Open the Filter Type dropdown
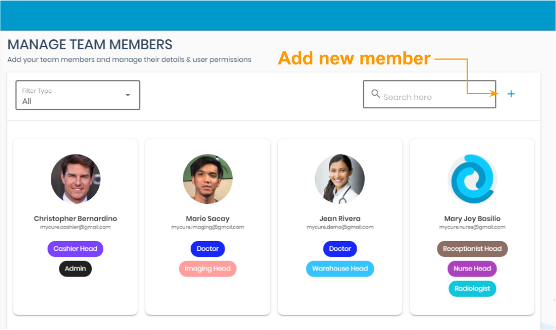Image resolution: width=556 pixels, height=330 pixels. [x=78, y=96]
